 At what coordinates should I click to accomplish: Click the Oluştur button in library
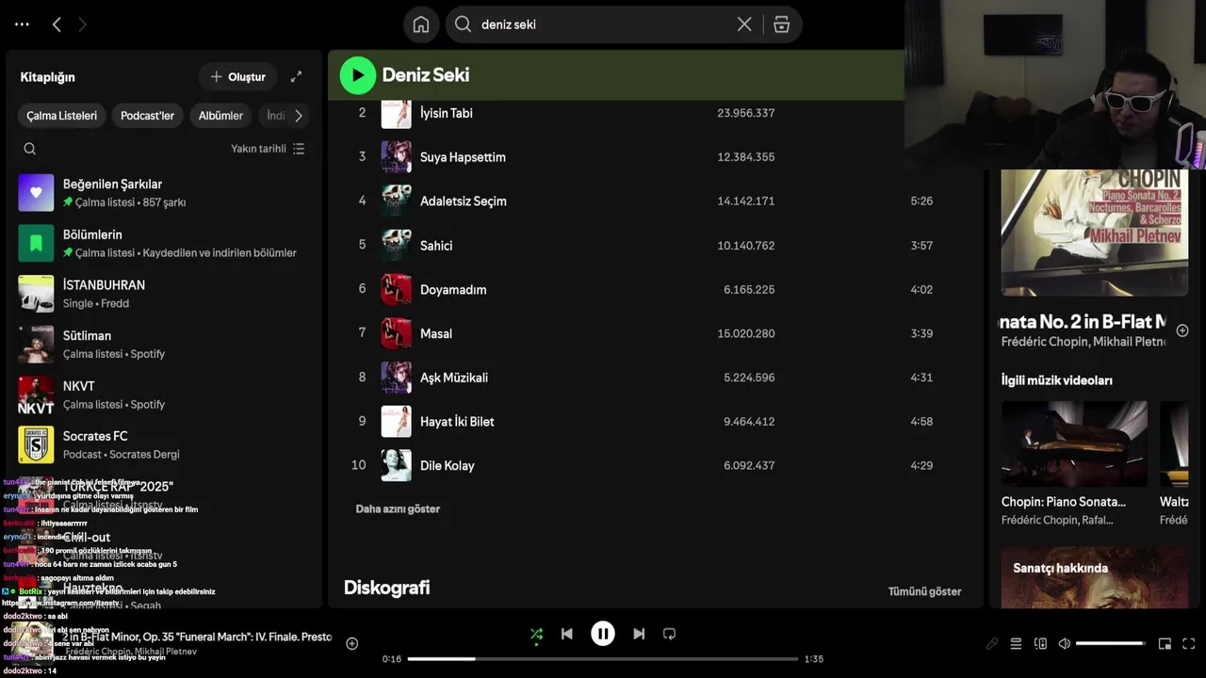click(237, 76)
